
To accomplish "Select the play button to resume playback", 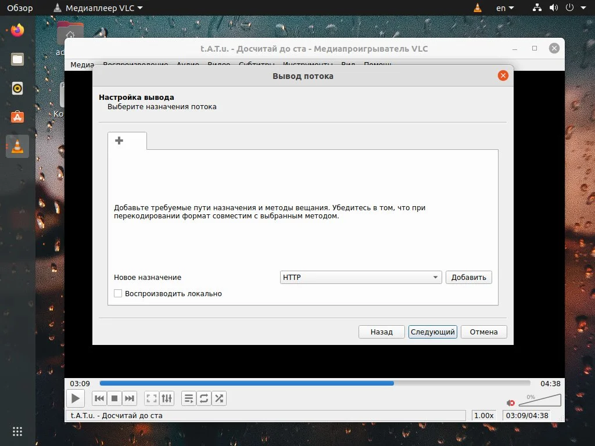I will (76, 398).
